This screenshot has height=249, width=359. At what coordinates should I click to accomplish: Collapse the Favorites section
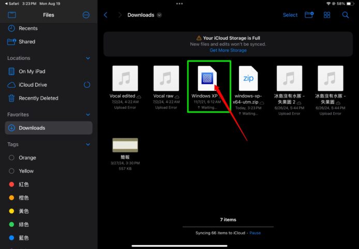pos(88,115)
